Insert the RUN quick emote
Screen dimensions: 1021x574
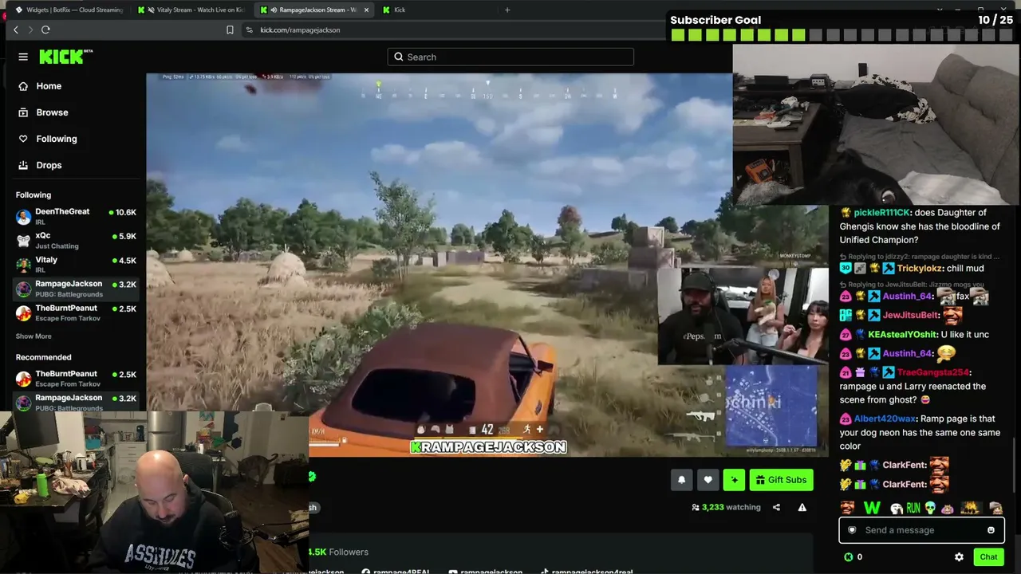click(x=913, y=507)
